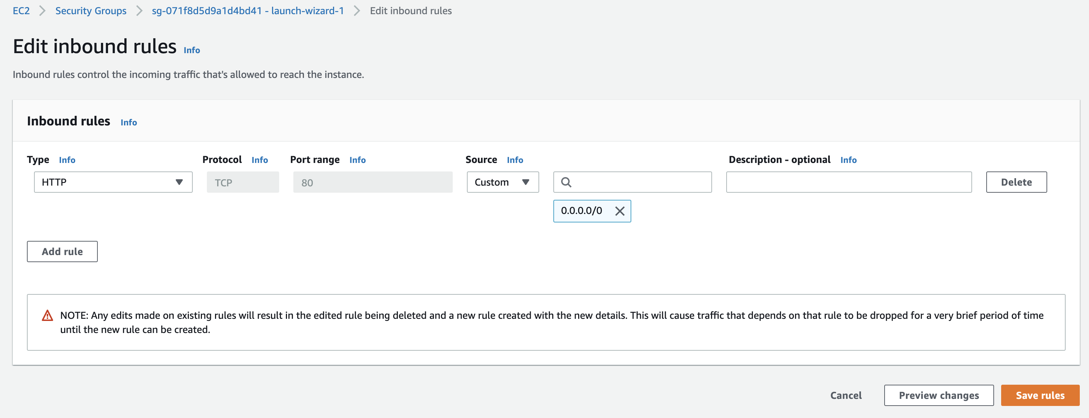Click the Description optional text field

click(848, 182)
